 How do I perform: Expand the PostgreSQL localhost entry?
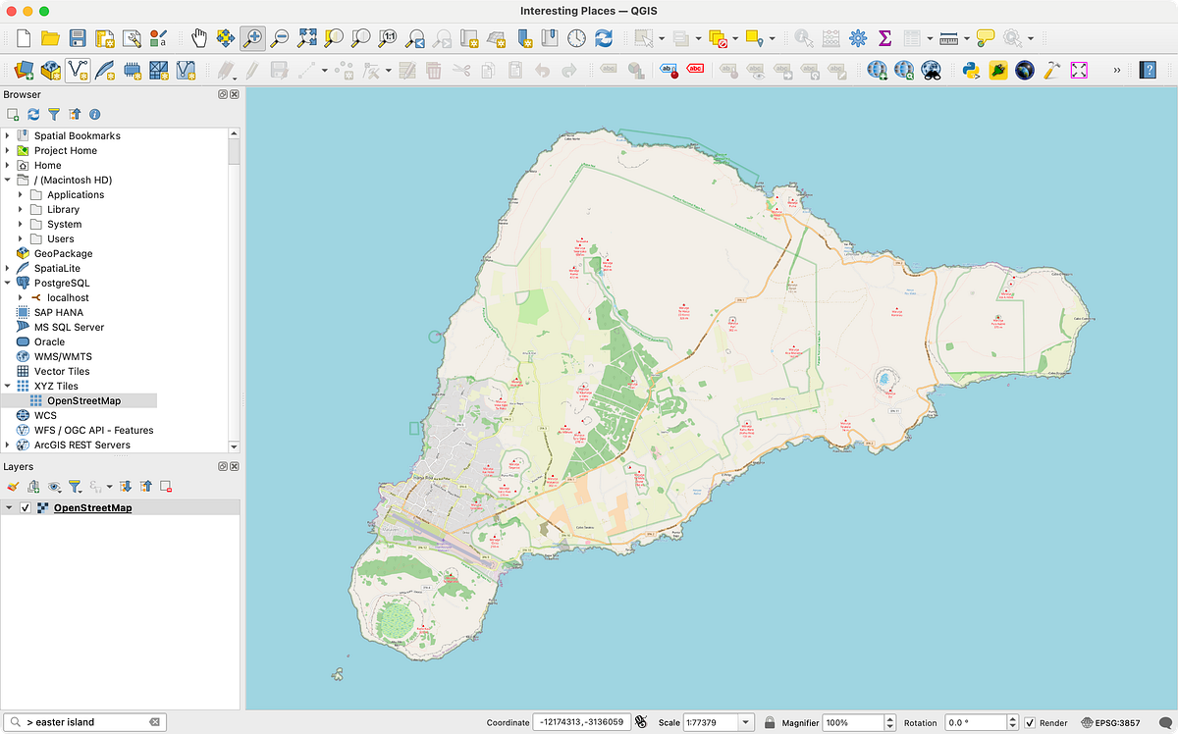(20, 297)
